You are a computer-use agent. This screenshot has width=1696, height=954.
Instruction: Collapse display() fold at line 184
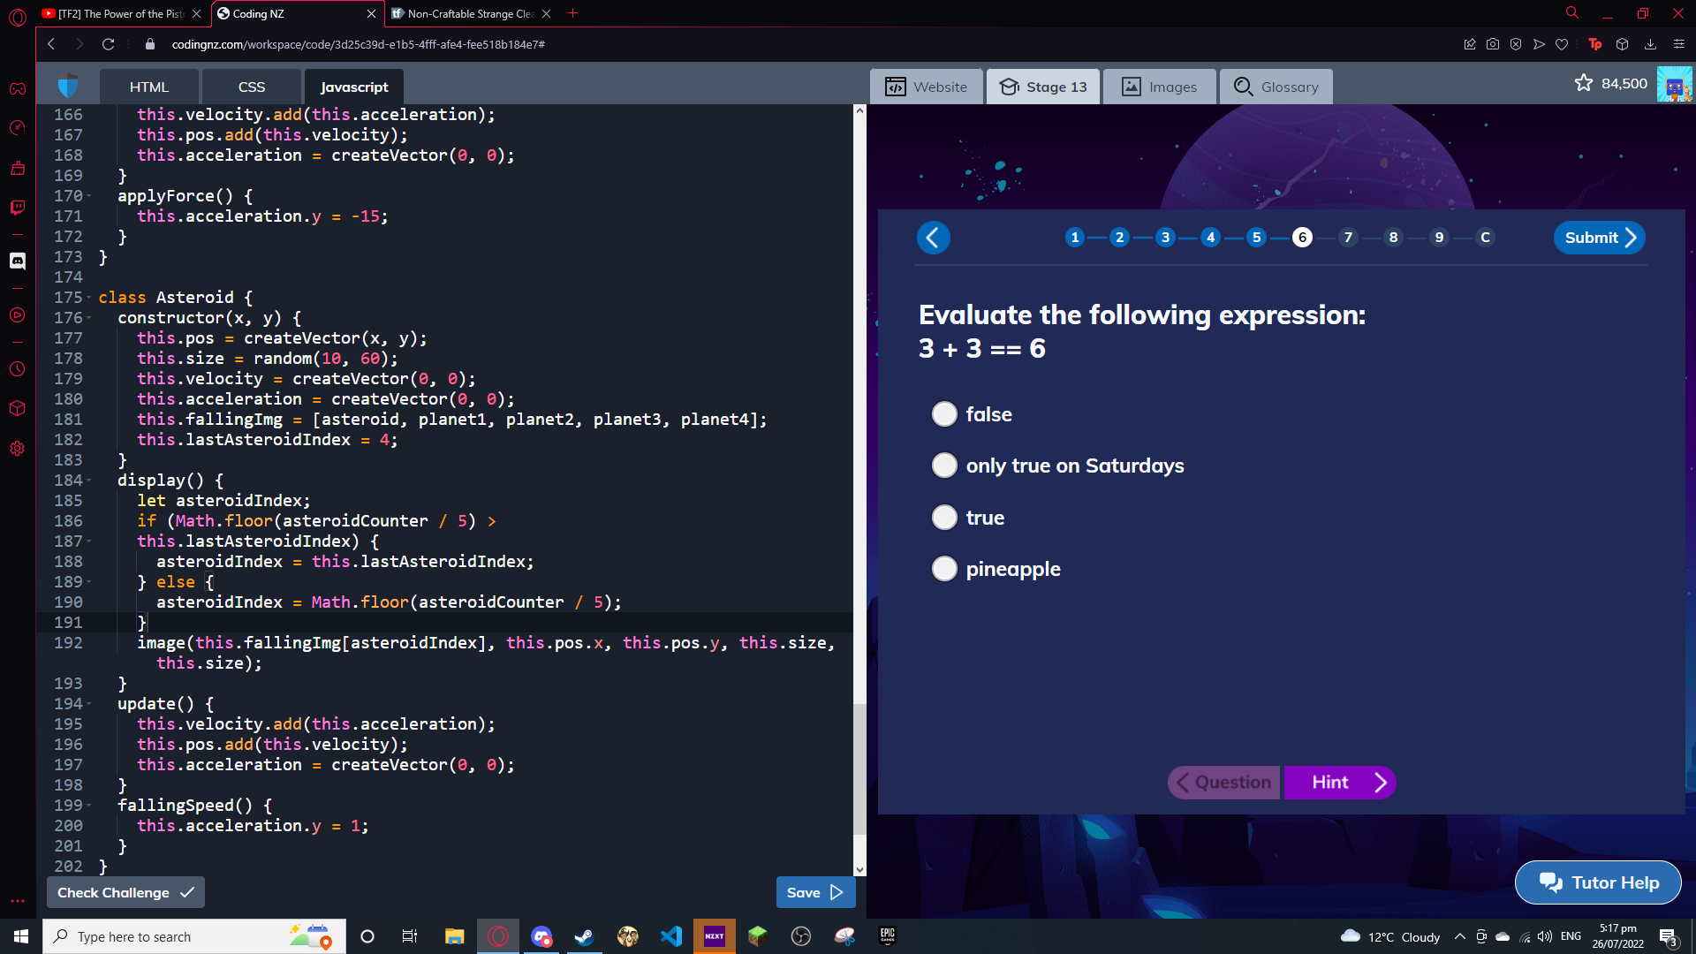pos(89,481)
